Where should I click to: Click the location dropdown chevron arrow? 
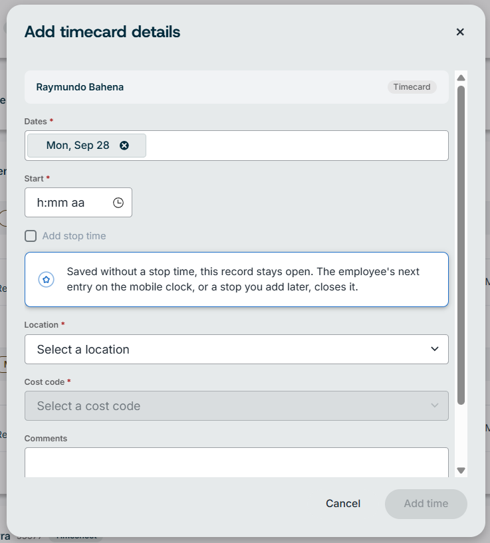pos(435,349)
